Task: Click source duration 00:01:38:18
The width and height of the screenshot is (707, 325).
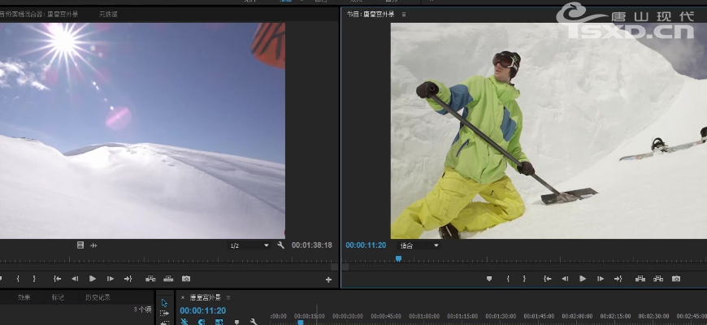Action: (311, 245)
